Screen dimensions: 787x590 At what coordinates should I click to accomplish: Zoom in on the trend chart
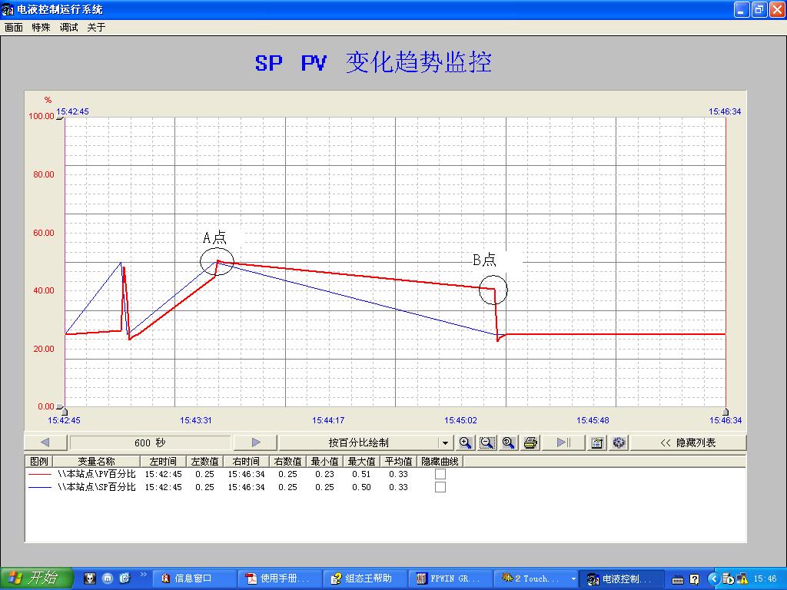[465, 442]
